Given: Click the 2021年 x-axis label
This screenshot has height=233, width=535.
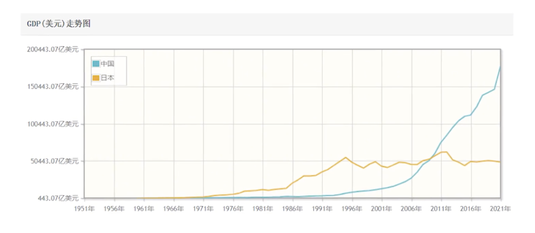Looking at the screenshot, I should click(x=500, y=209).
